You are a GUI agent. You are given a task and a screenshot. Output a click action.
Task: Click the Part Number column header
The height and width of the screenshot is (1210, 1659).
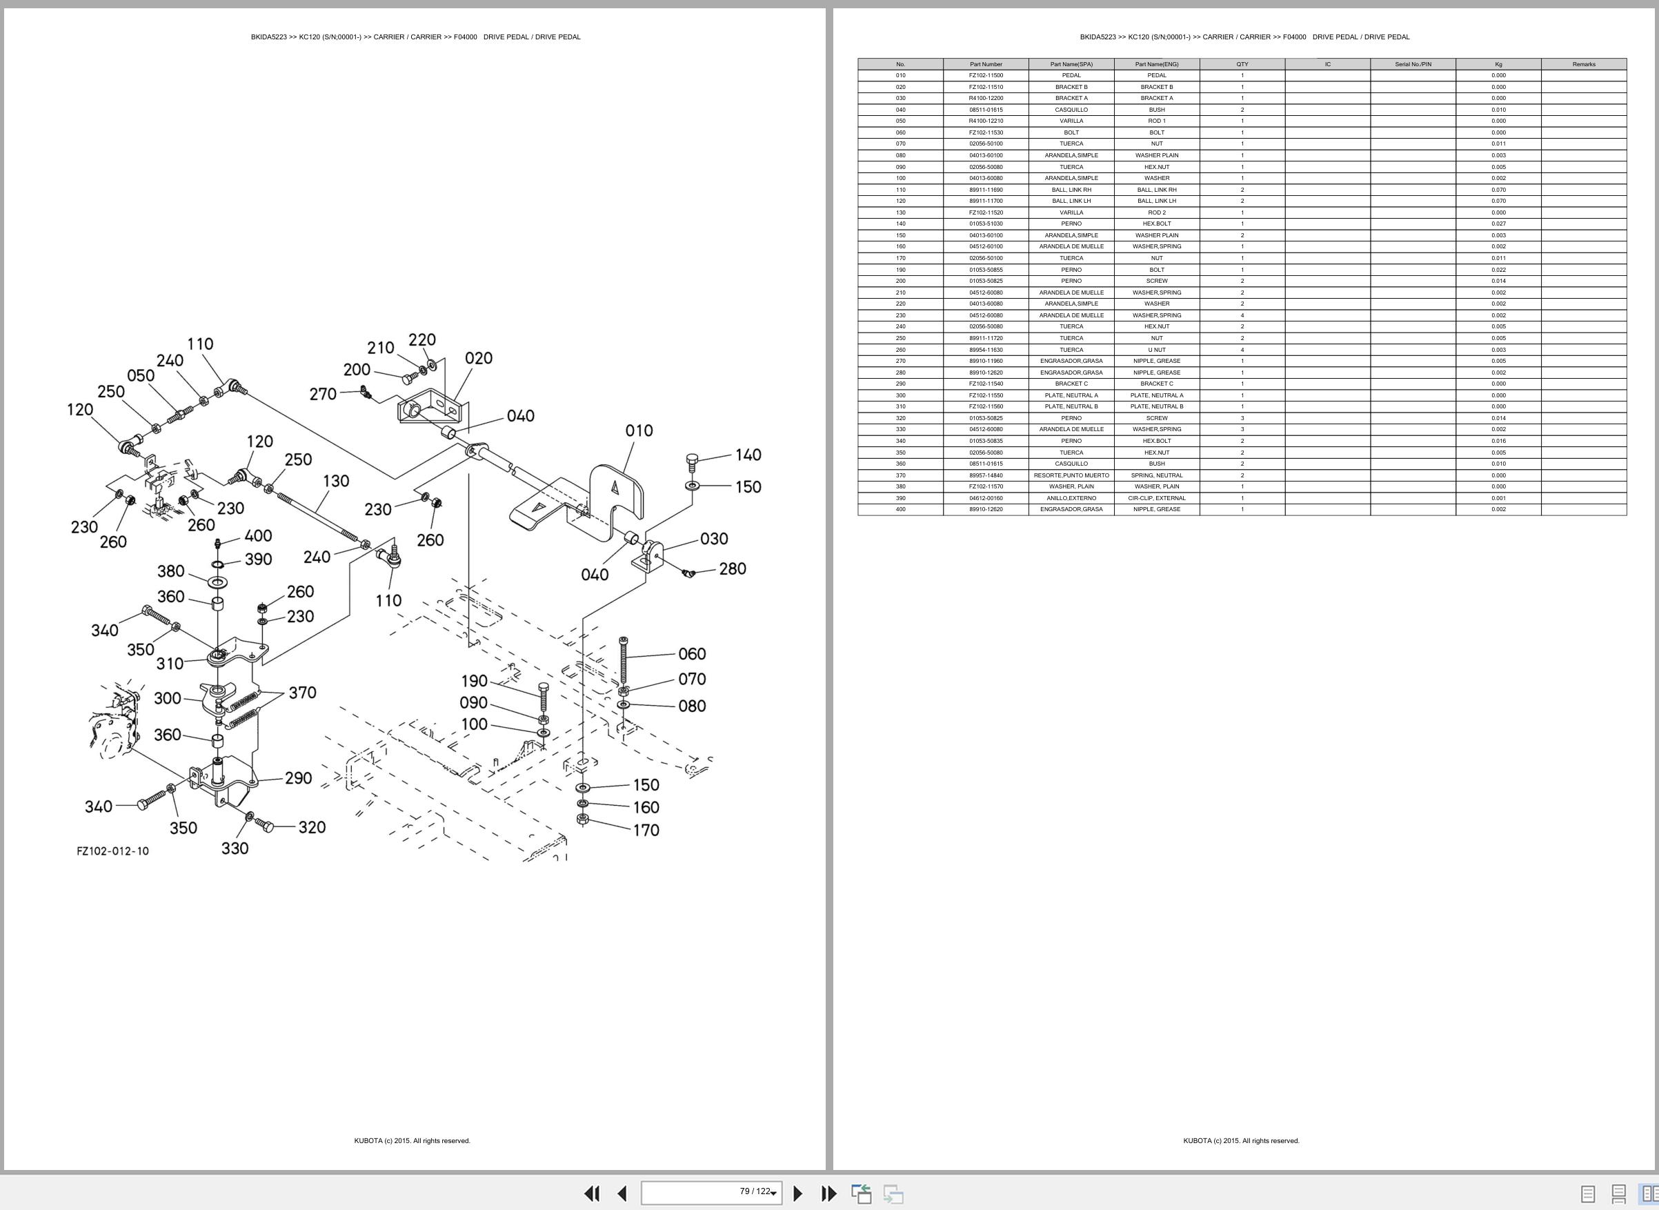[x=986, y=64]
